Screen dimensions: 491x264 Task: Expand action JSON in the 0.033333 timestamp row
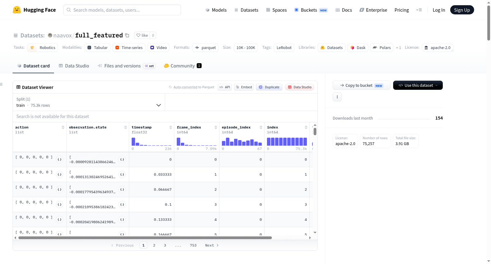point(60,174)
